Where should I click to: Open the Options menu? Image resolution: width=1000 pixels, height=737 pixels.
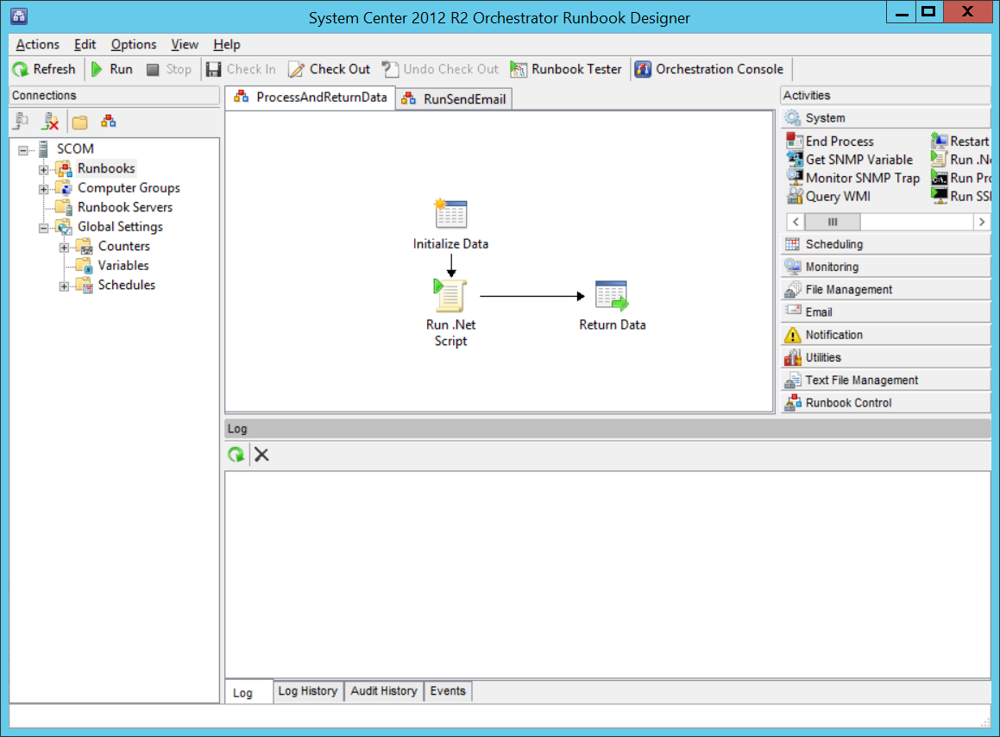click(133, 45)
